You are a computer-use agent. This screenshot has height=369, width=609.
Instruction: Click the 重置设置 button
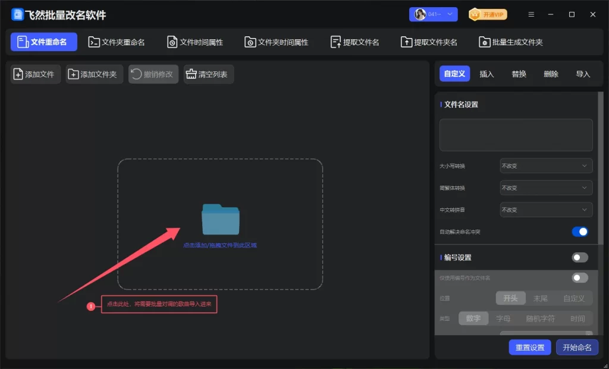530,347
